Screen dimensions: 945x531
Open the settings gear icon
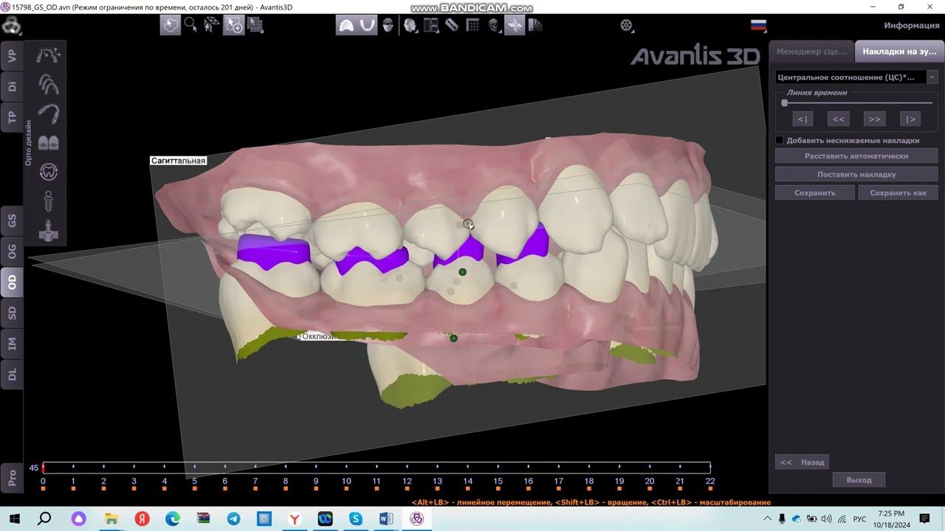point(626,26)
